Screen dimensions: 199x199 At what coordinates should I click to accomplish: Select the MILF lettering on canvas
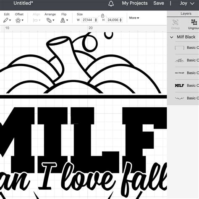(x=83, y=140)
